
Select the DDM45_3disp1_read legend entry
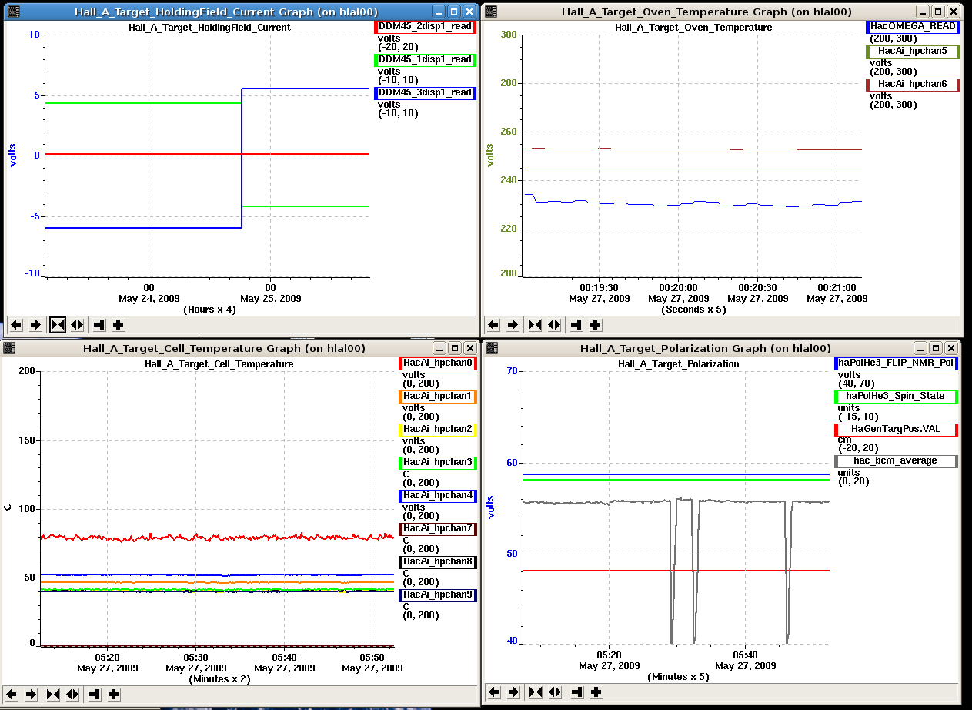426,93
